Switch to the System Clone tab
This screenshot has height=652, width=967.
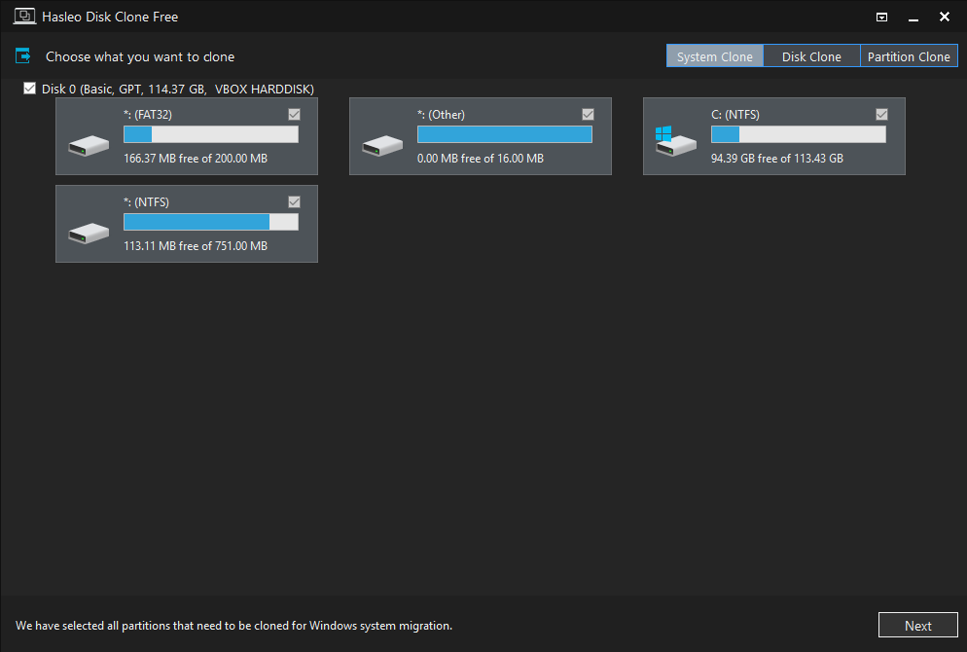click(715, 56)
